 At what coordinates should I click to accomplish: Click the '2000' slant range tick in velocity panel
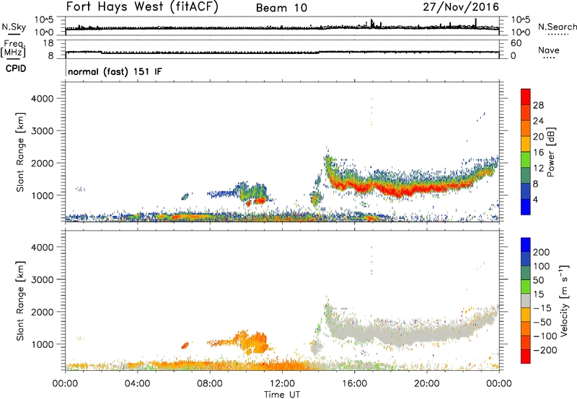tap(43, 312)
